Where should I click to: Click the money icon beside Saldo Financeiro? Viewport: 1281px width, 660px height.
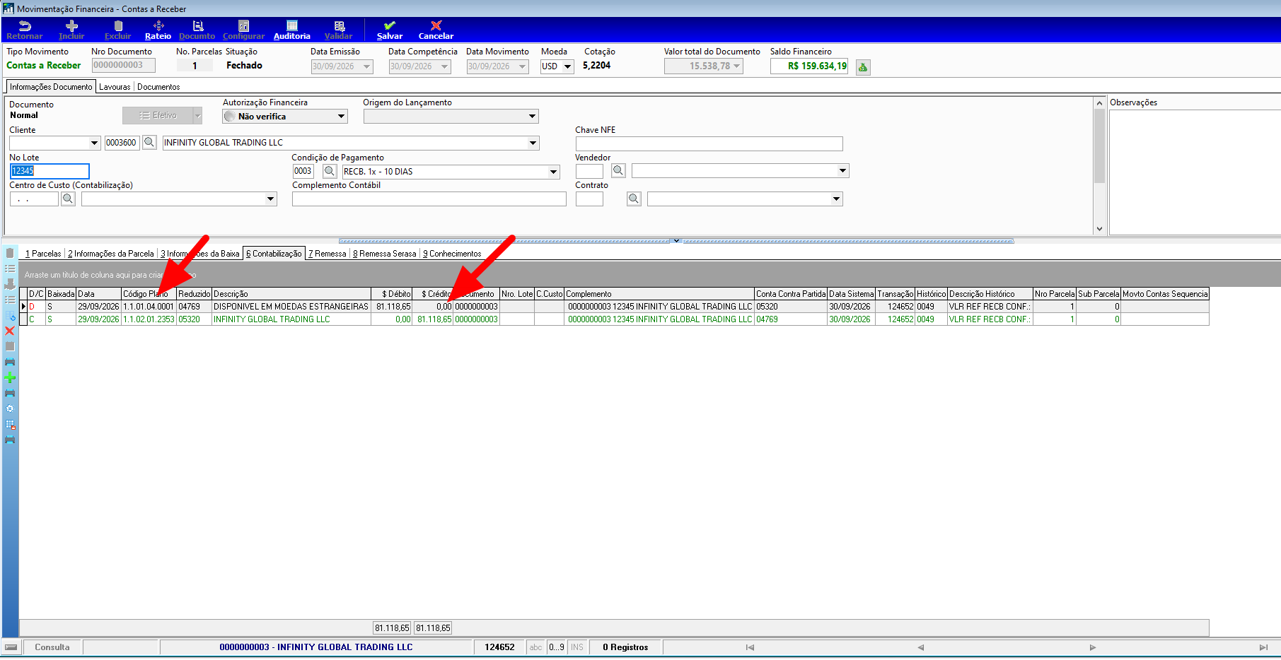[863, 67]
